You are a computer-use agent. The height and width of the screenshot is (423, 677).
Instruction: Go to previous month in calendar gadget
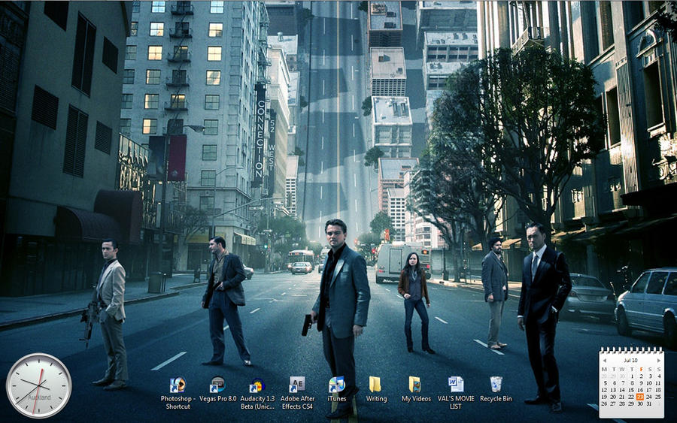pos(605,361)
